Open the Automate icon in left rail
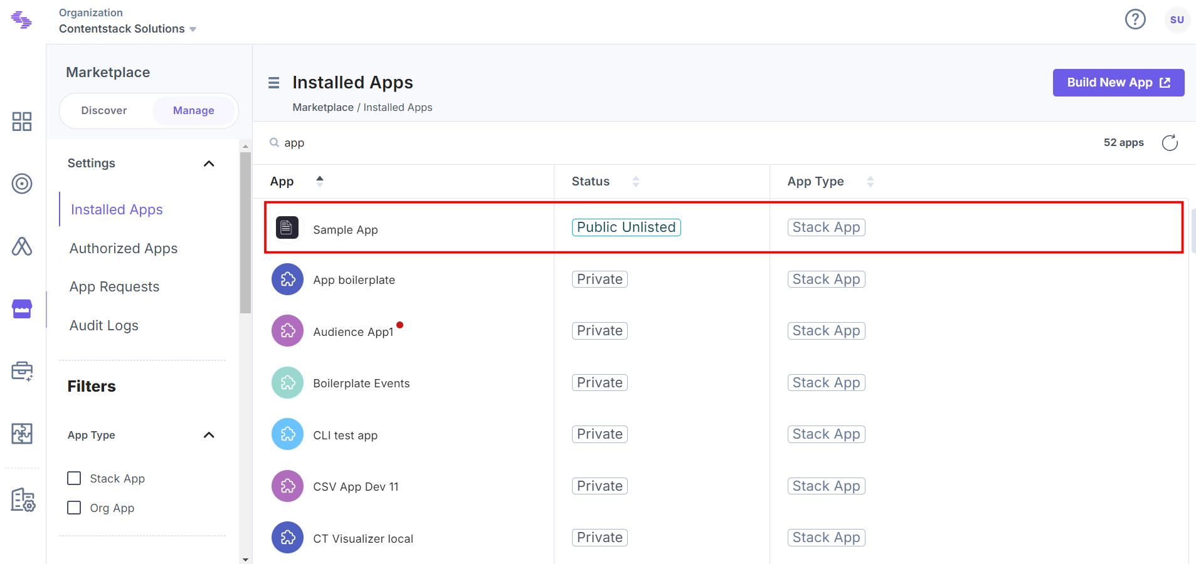This screenshot has width=1196, height=564. tap(22, 246)
